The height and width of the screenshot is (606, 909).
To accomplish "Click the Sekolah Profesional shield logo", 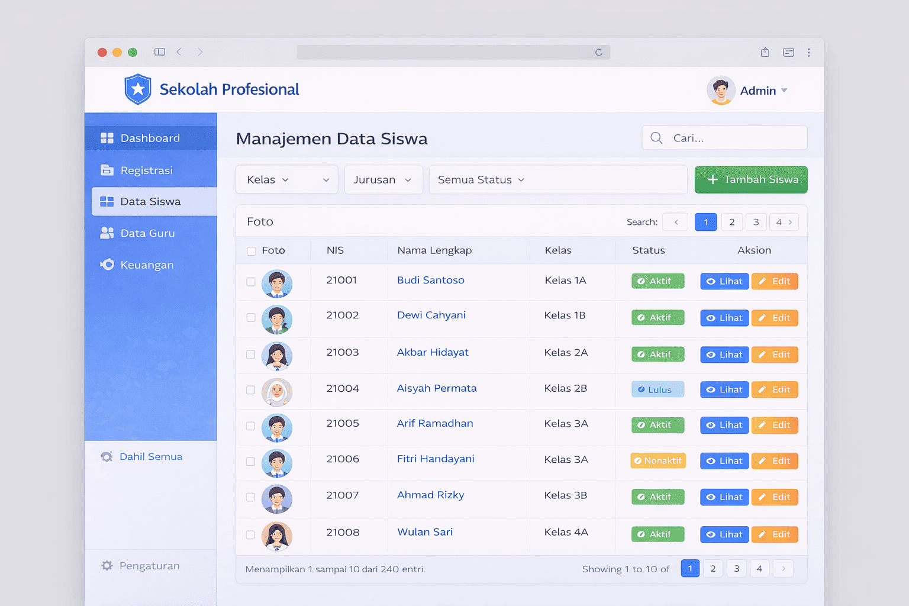I will 138,89.
